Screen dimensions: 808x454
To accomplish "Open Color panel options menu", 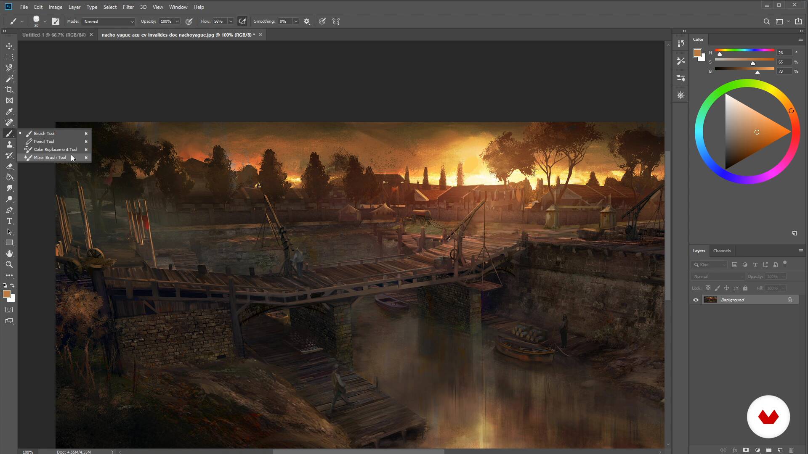I will pos(800,39).
